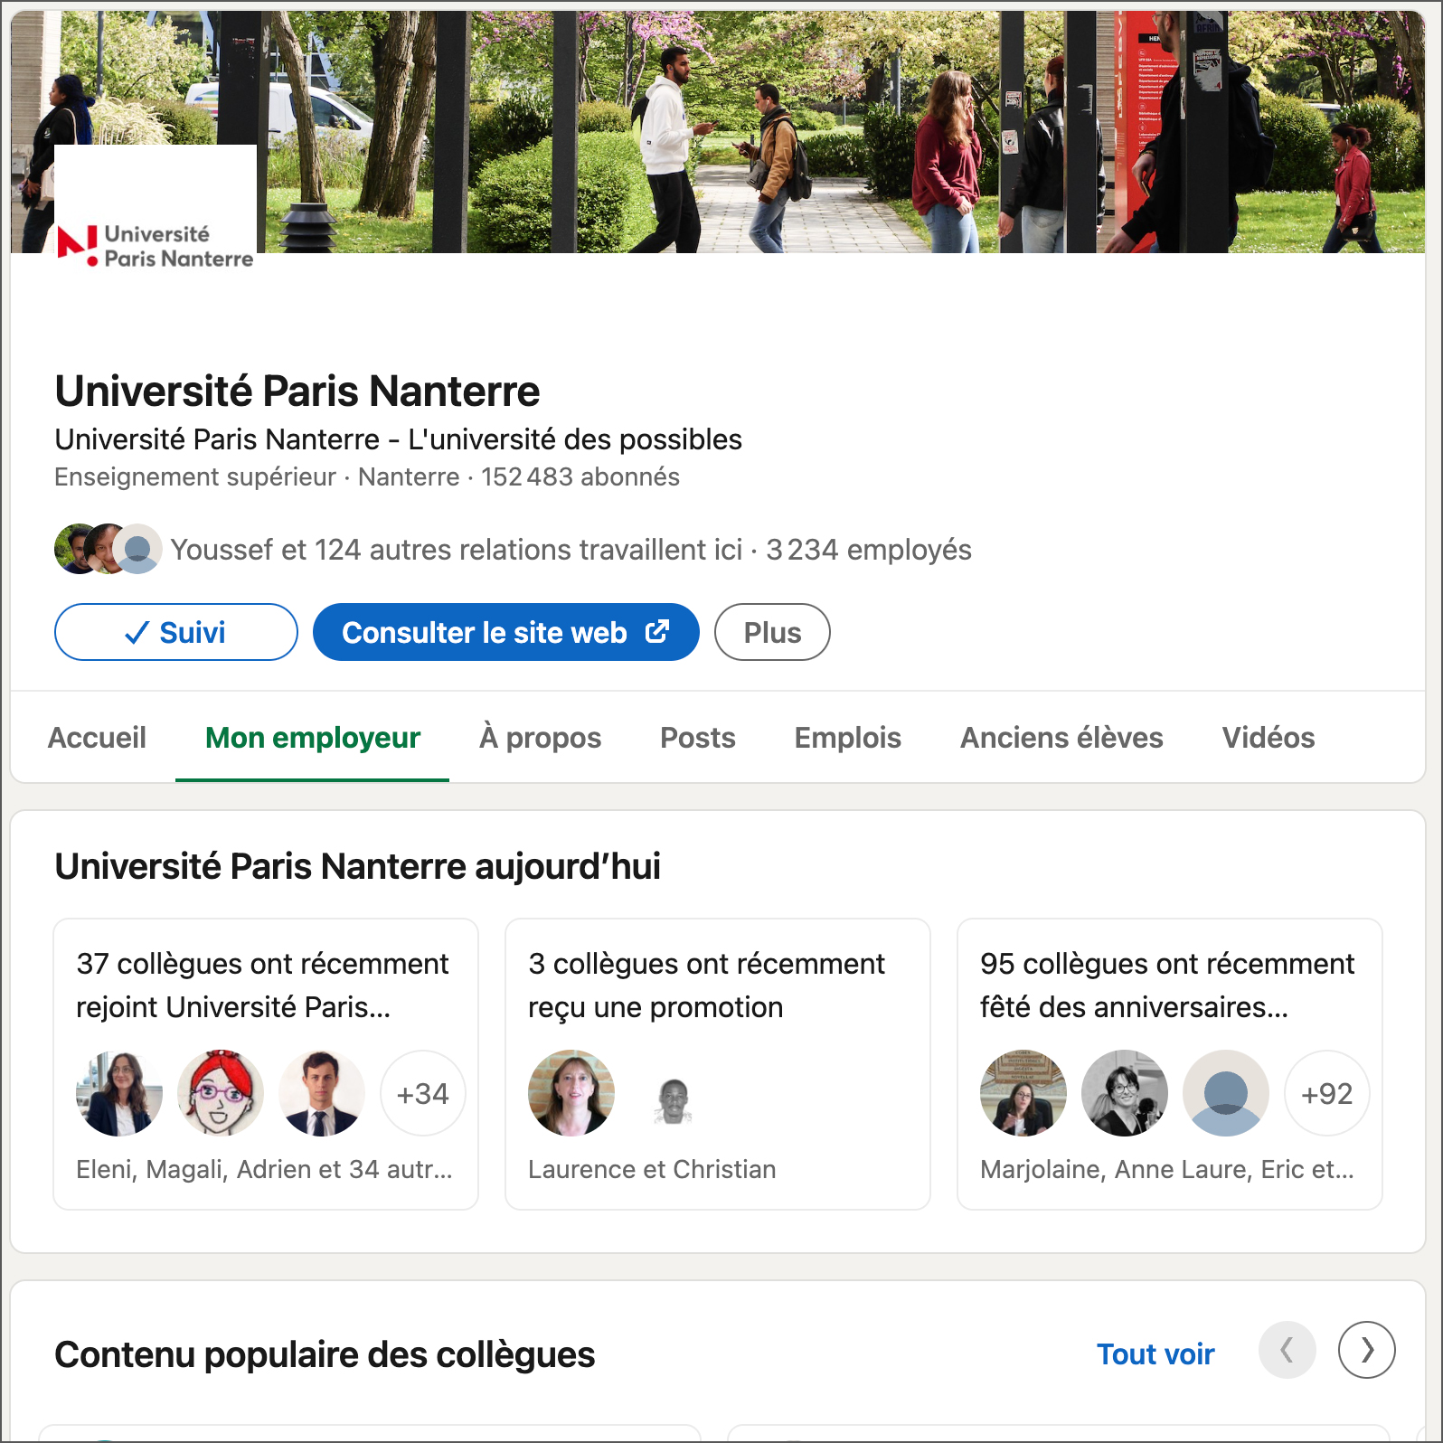Open the 37 collègues ont récemment rejoint card

pyautogui.click(x=266, y=1064)
